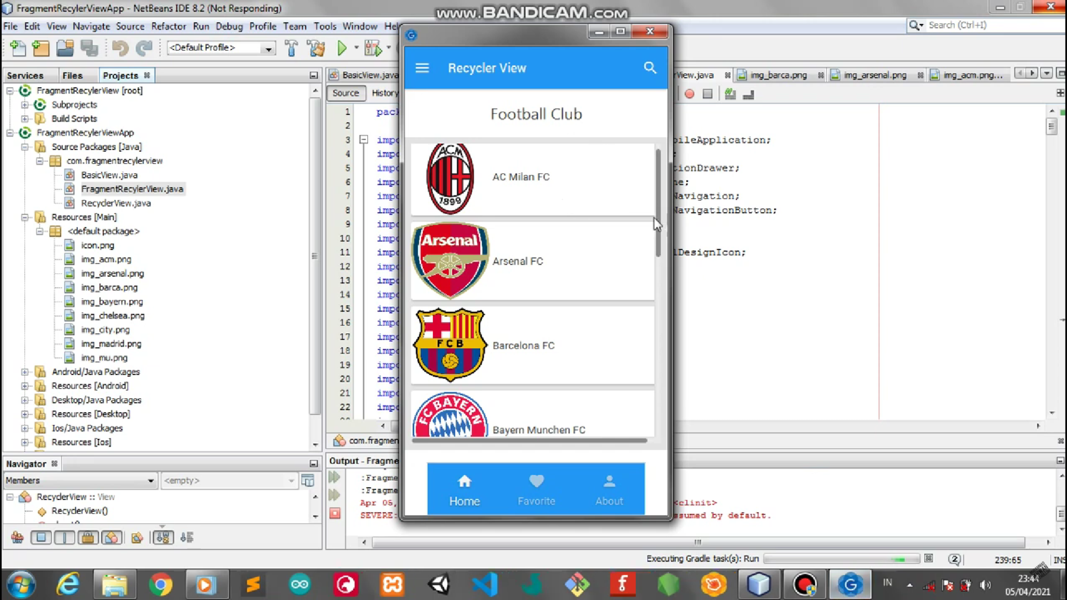Screen dimensions: 1067x600
Task: Open the Debug menu
Action: pyautogui.click(x=229, y=26)
